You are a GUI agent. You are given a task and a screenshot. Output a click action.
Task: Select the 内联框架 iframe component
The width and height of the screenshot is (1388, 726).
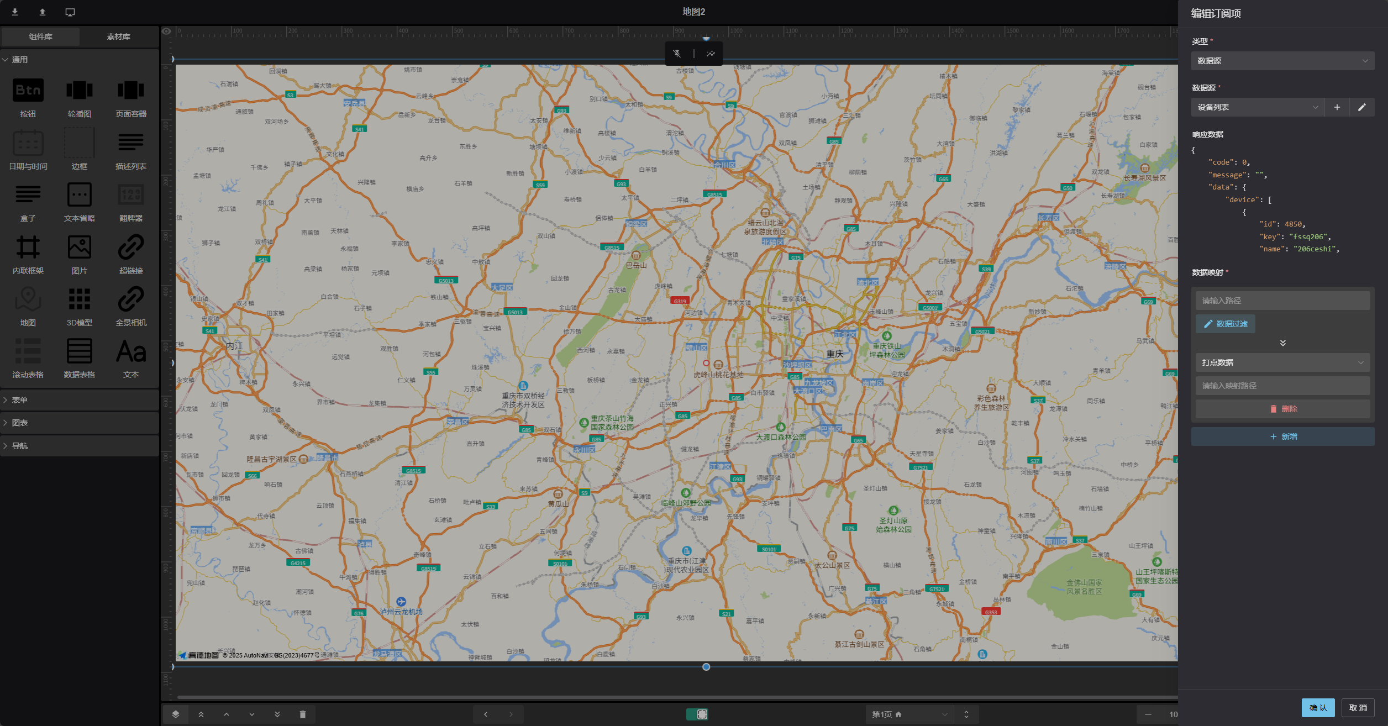tap(28, 254)
